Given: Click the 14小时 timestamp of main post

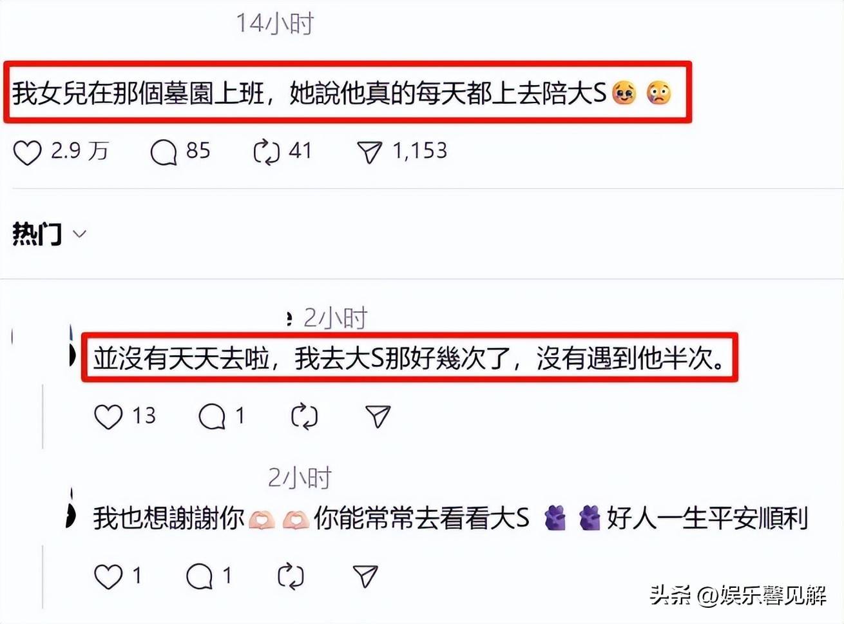Looking at the screenshot, I should [274, 23].
